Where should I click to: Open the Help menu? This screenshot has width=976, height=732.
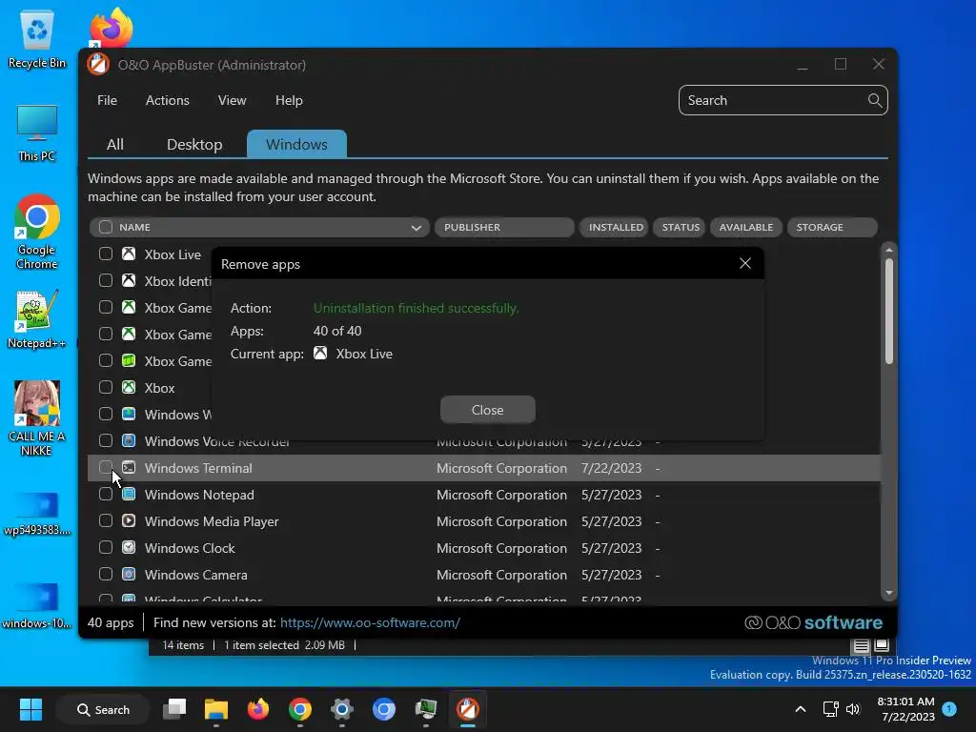click(289, 100)
